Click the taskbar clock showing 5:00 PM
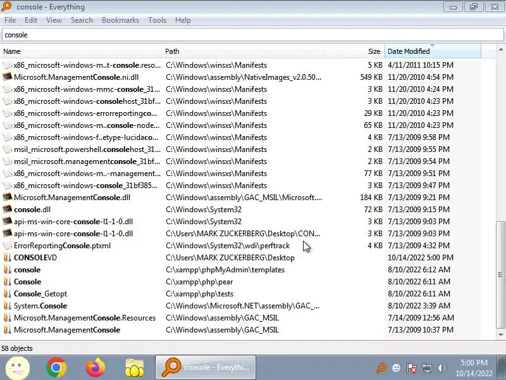The height and width of the screenshot is (380, 506). 474,368
